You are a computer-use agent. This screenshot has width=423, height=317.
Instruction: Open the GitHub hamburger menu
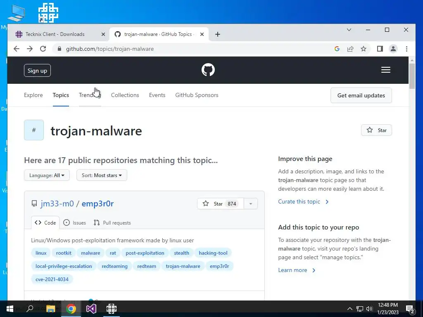click(x=385, y=70)
